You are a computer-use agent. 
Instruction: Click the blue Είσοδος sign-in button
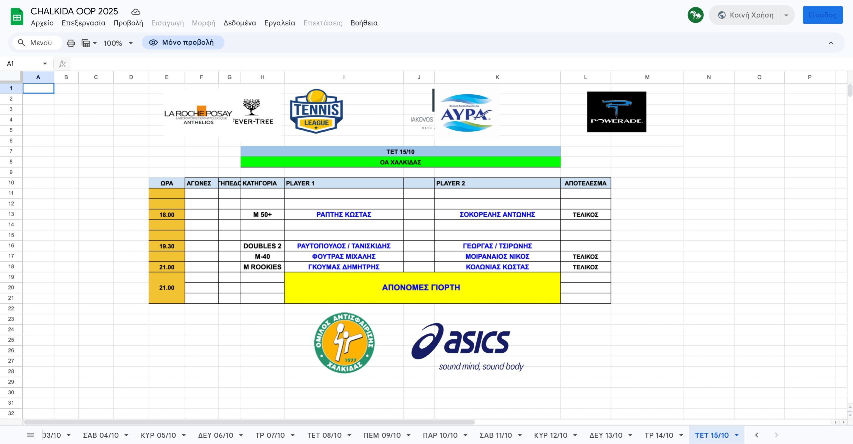click(822, 15)
